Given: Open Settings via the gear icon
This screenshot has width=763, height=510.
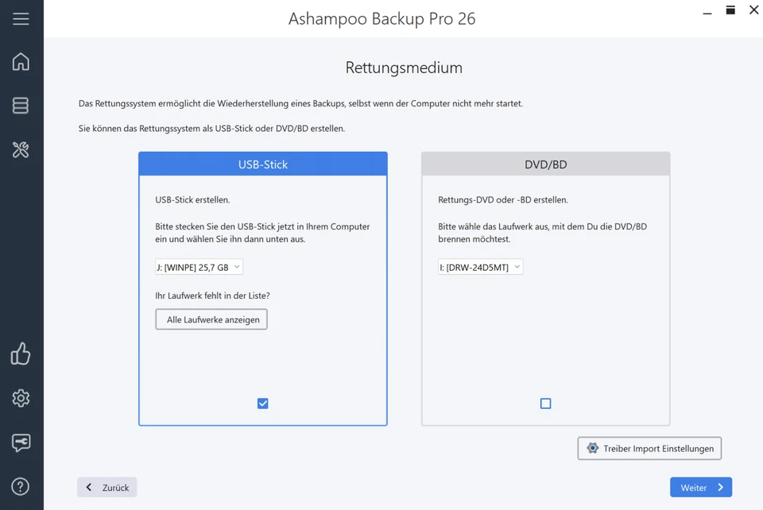Looking at the screenshot, I should [x=21, y=398].
